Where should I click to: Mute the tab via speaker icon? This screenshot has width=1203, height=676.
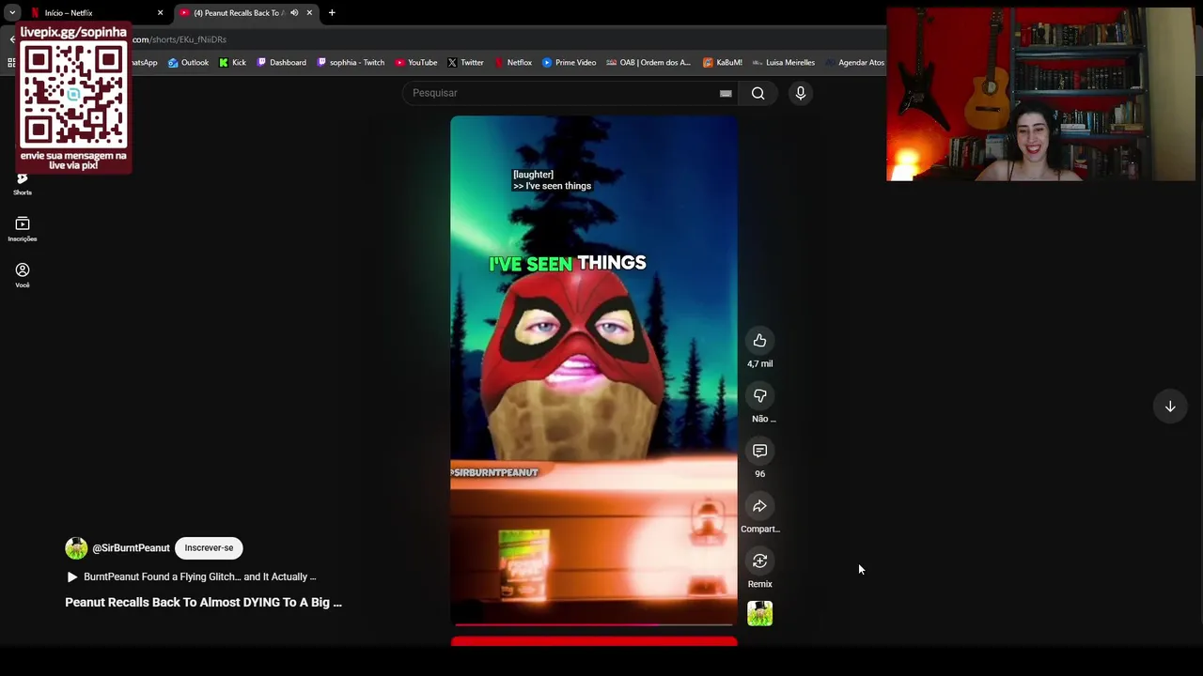click(294, 13)
